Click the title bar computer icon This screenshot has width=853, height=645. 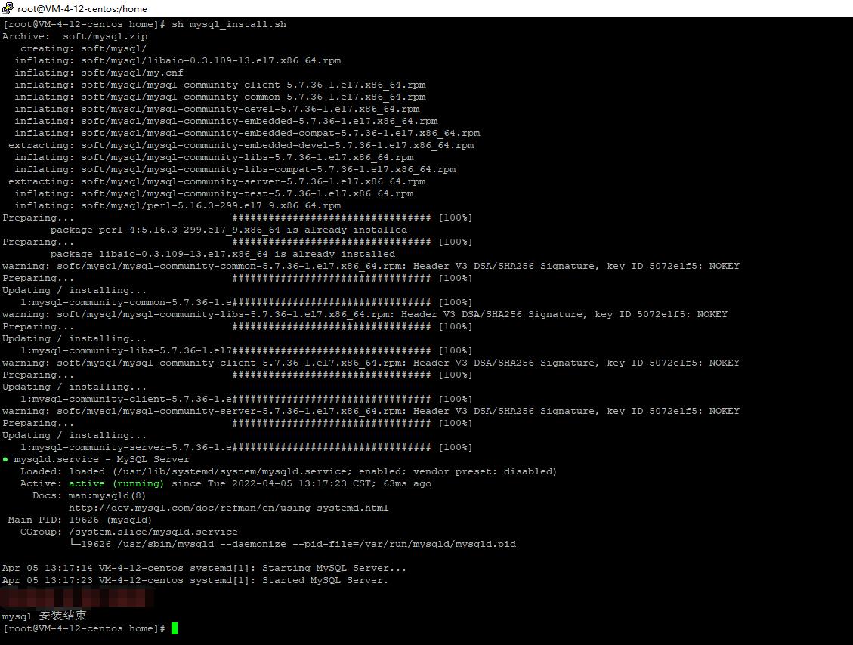pyautogui.click(x=6, y=8)
